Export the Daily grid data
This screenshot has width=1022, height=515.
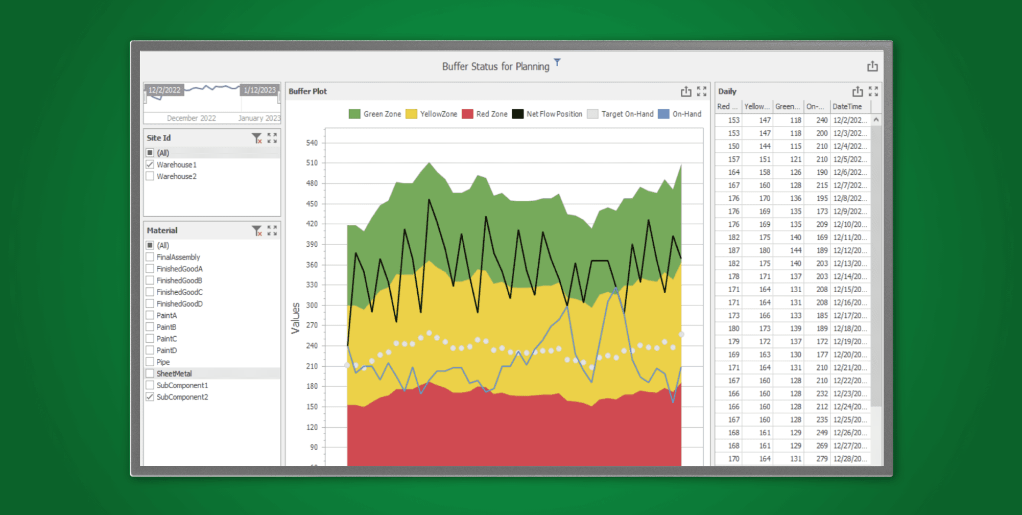coord(857,91)
